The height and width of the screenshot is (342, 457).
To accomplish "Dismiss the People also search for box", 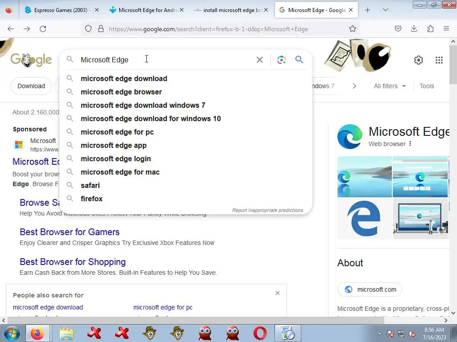I will coord(278,293).
